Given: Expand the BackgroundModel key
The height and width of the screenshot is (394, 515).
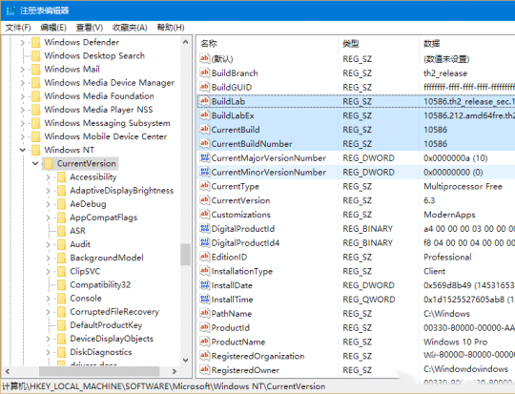Looking at the screenshot, I should tap(48, 258).
